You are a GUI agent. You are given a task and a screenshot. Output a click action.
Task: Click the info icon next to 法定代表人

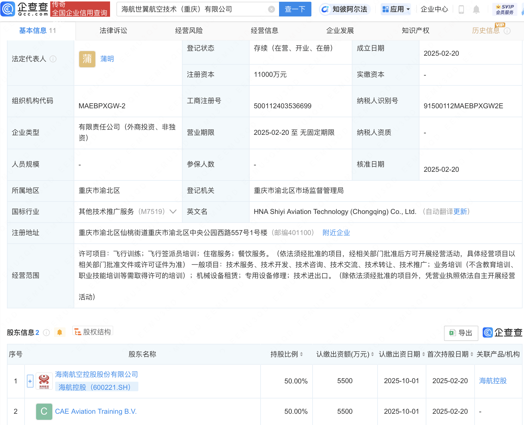coord(53,59)
